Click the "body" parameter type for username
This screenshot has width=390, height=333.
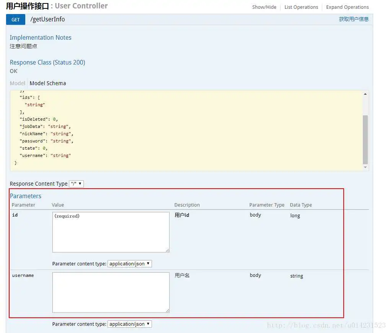pos(255,275)
